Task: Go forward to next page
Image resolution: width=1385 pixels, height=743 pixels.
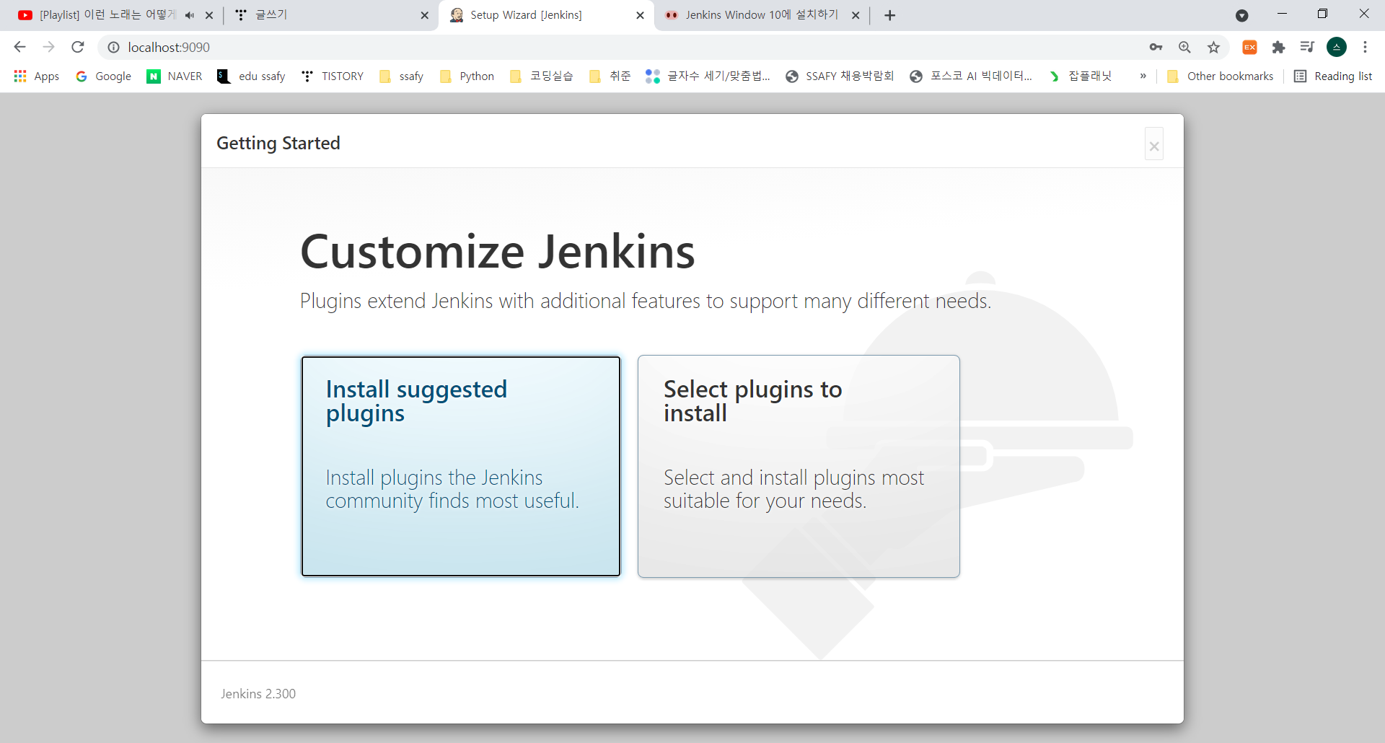Action: [x=48, y=47]
